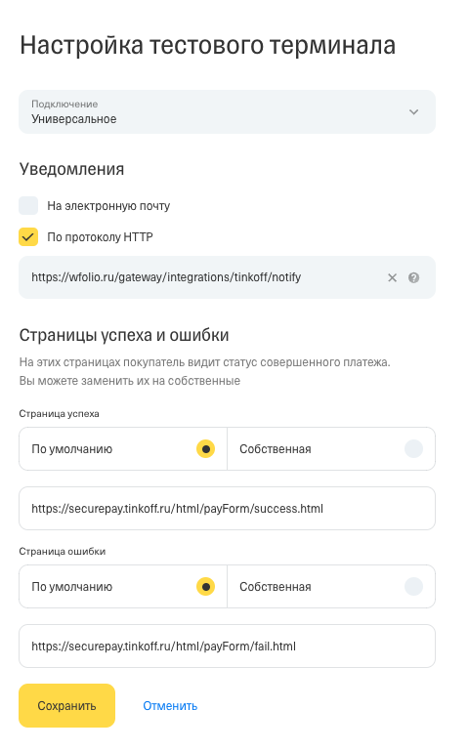Screen dimensions: 469x751
Task: Clear the HTTP notification URL field
Action: pyautogui.click(x=392, y=277)
